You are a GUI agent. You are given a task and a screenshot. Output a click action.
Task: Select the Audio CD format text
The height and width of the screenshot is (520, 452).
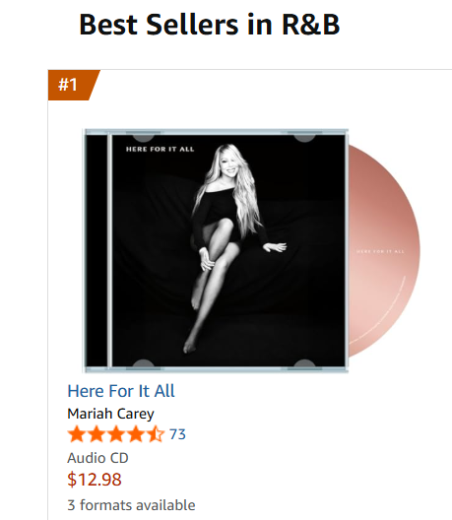[x=97, y=458]
